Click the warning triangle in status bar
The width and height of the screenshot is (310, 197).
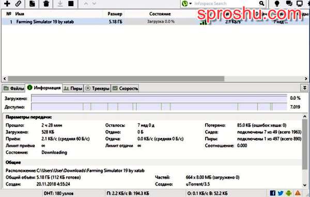pos(298,193)
